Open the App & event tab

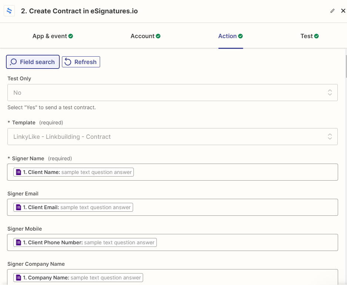point(53,36)
